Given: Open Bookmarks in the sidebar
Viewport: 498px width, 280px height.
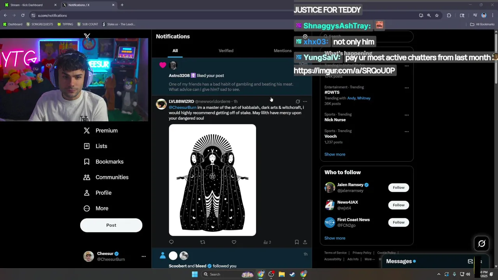Looking at the screenshot, I should [x=103, y=162].
